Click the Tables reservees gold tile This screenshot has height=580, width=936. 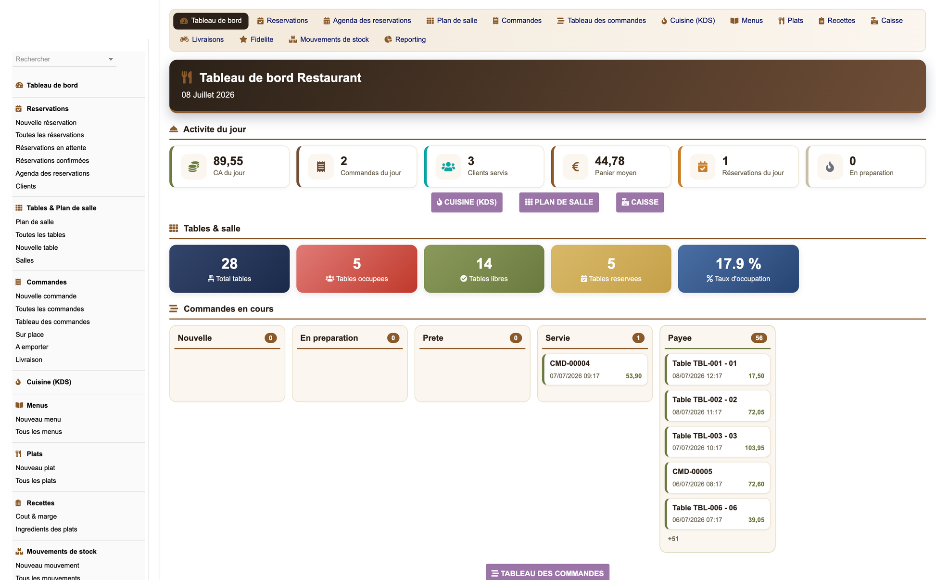coord(611,269)
